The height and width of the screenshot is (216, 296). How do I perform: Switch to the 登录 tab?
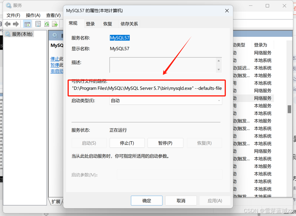90,24
